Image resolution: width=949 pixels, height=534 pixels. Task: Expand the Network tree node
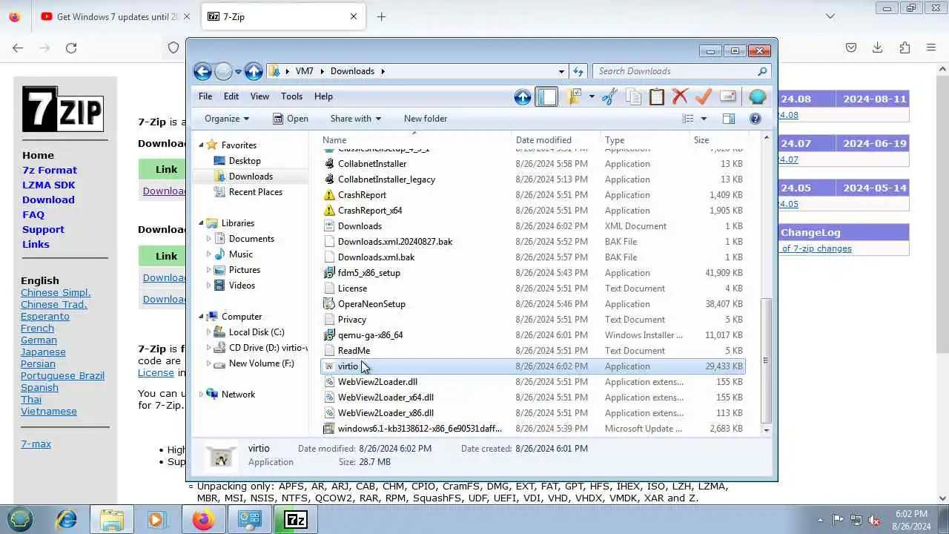[x=201, y=395]
